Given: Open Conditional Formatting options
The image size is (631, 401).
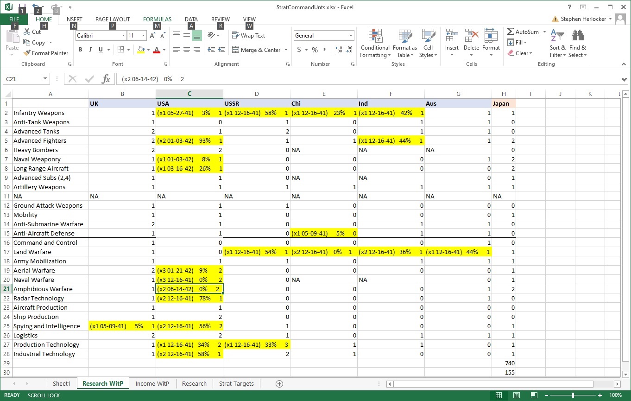Looking at the screenshot, I should (x=375, y=44).
